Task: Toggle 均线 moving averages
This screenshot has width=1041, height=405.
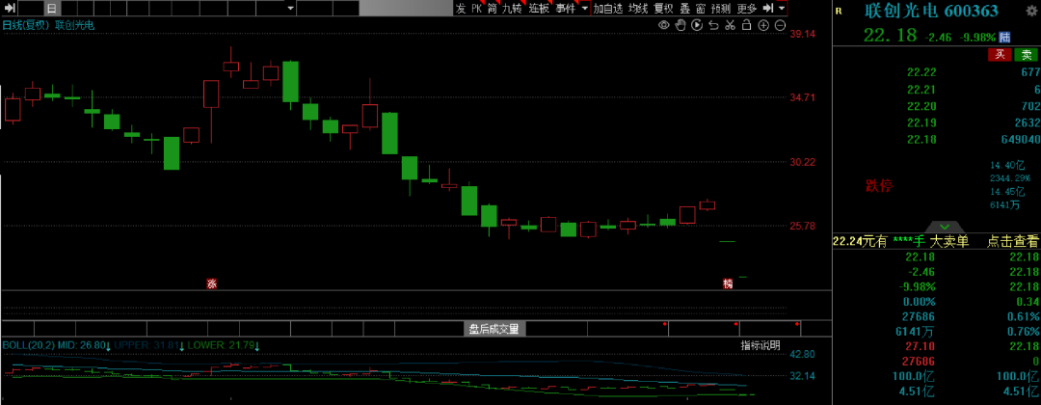Action: coord(639,9)
